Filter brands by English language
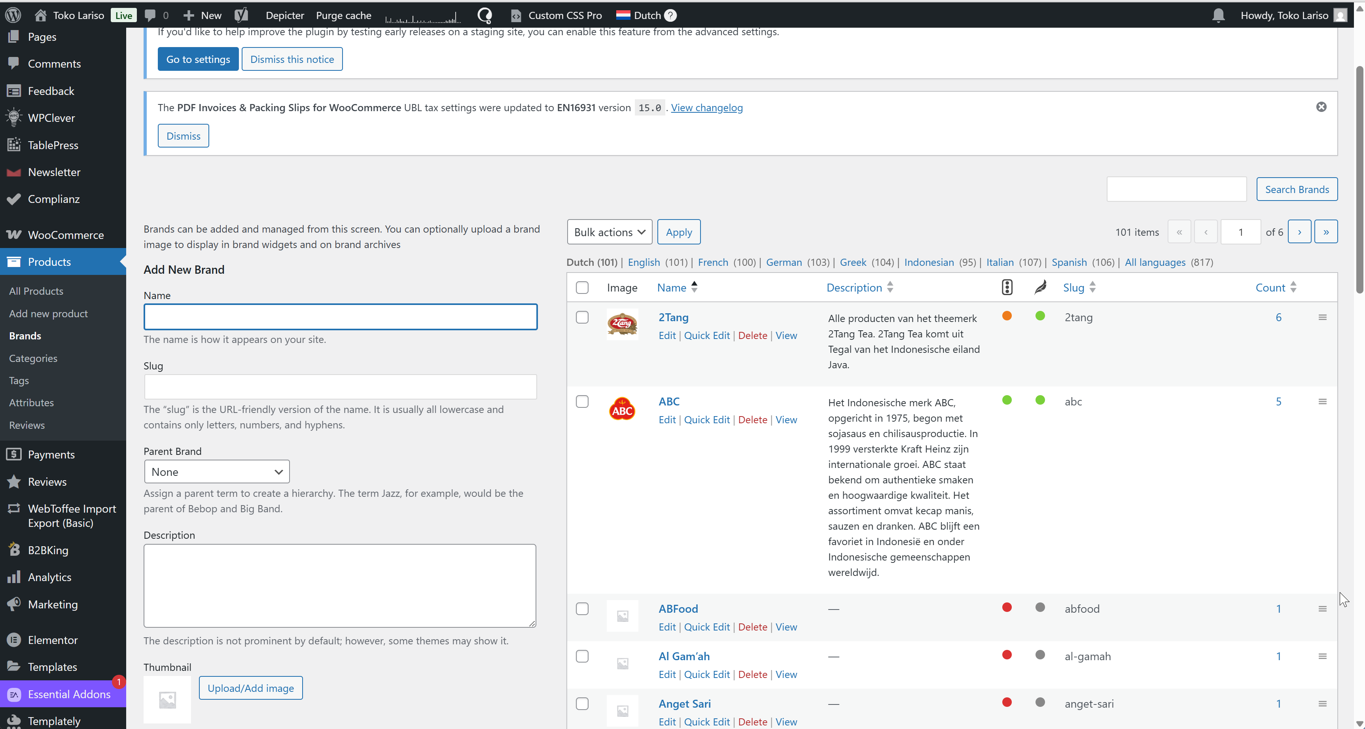 pos(644,262)
